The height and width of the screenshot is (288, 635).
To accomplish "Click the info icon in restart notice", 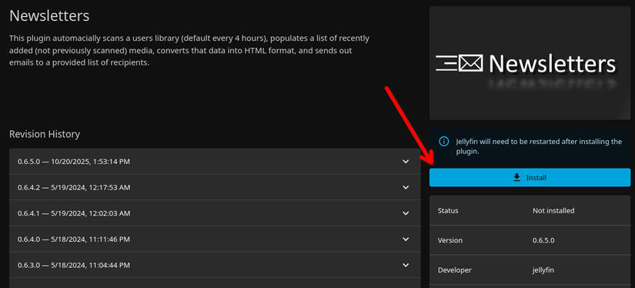I will pos(444,142).
